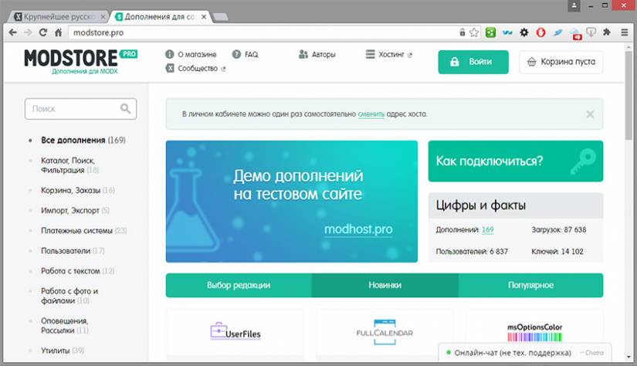Click the page vertical scrollbar thumb
637x366 pixels.
(x=629, y=96)
